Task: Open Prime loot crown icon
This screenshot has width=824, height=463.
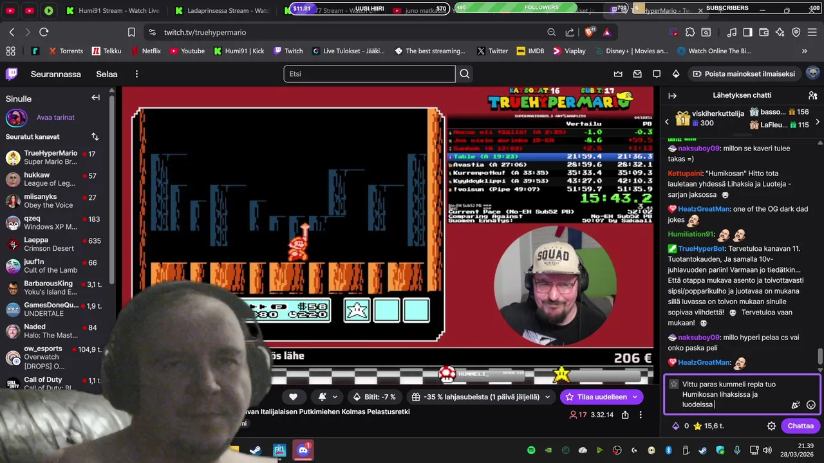Action: click(618, 74)
